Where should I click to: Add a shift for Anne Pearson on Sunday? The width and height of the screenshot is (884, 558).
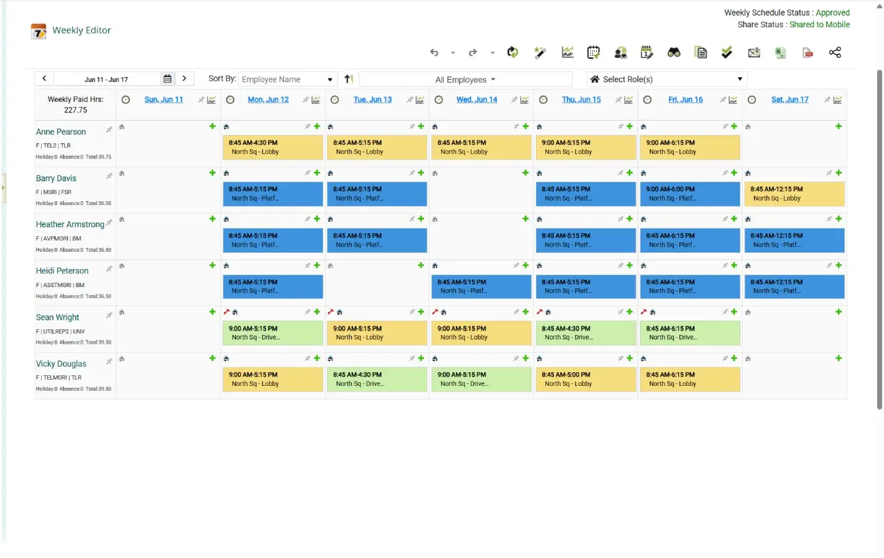point(212,127)
